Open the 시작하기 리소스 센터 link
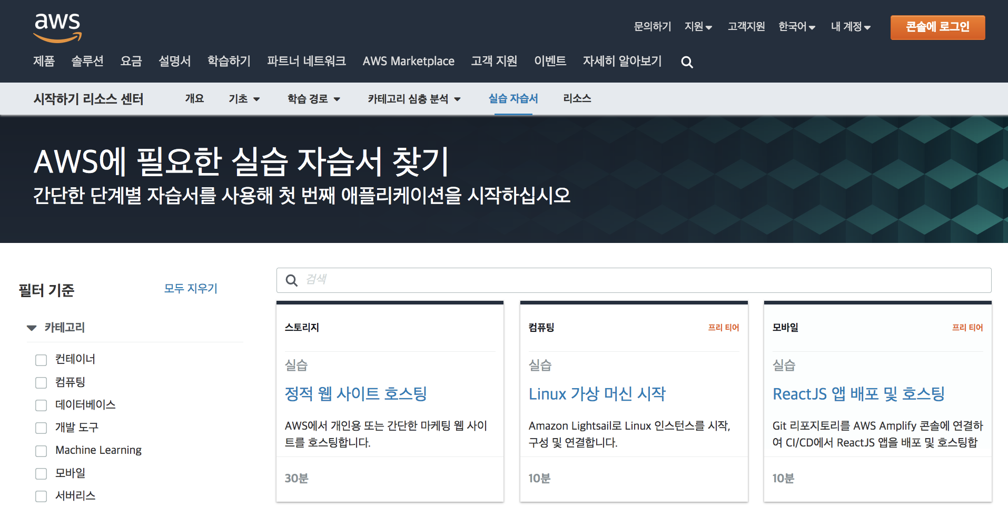This screenshot has width=1008, height=508. (x=88, y=99)
